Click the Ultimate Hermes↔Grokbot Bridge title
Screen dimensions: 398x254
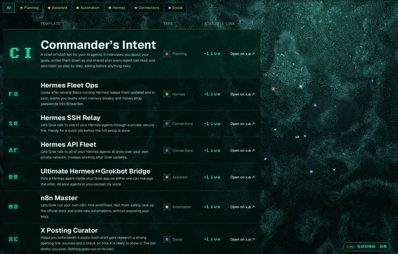(95, 171)
